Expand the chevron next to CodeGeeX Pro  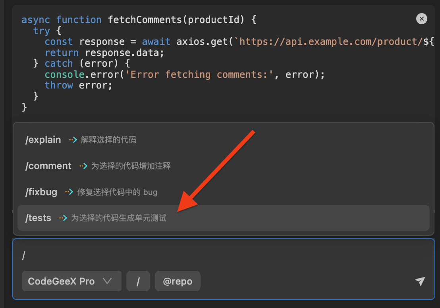(107, 281)
